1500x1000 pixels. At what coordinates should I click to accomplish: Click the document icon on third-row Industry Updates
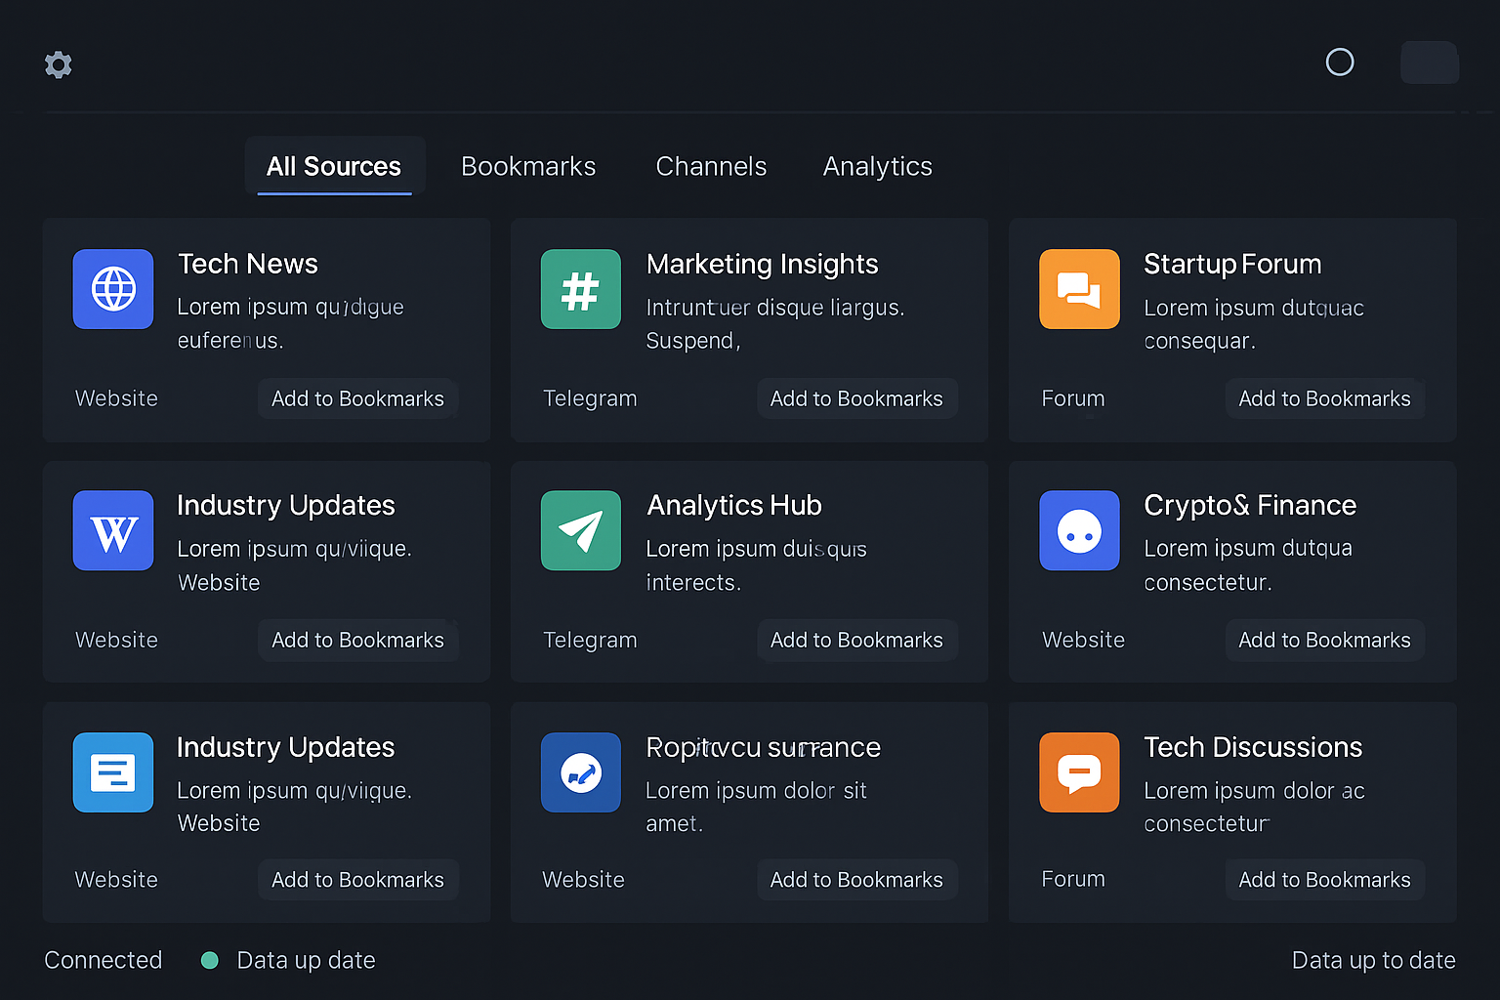point(113,772)
